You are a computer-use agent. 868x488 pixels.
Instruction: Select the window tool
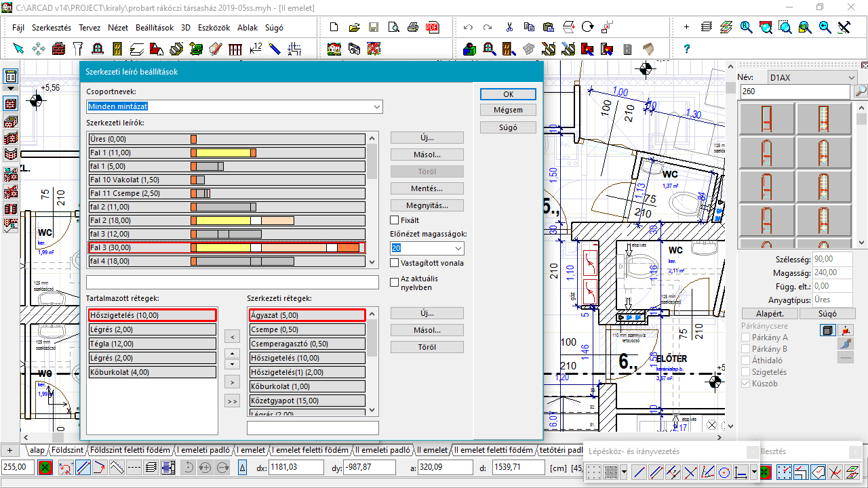point(98,49)
